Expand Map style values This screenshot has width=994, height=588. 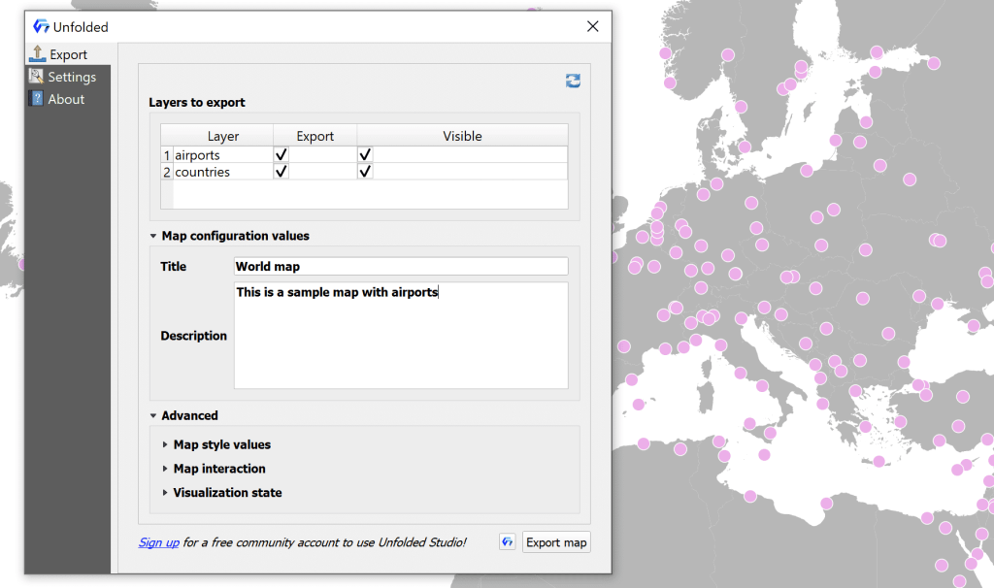[165, 444]
